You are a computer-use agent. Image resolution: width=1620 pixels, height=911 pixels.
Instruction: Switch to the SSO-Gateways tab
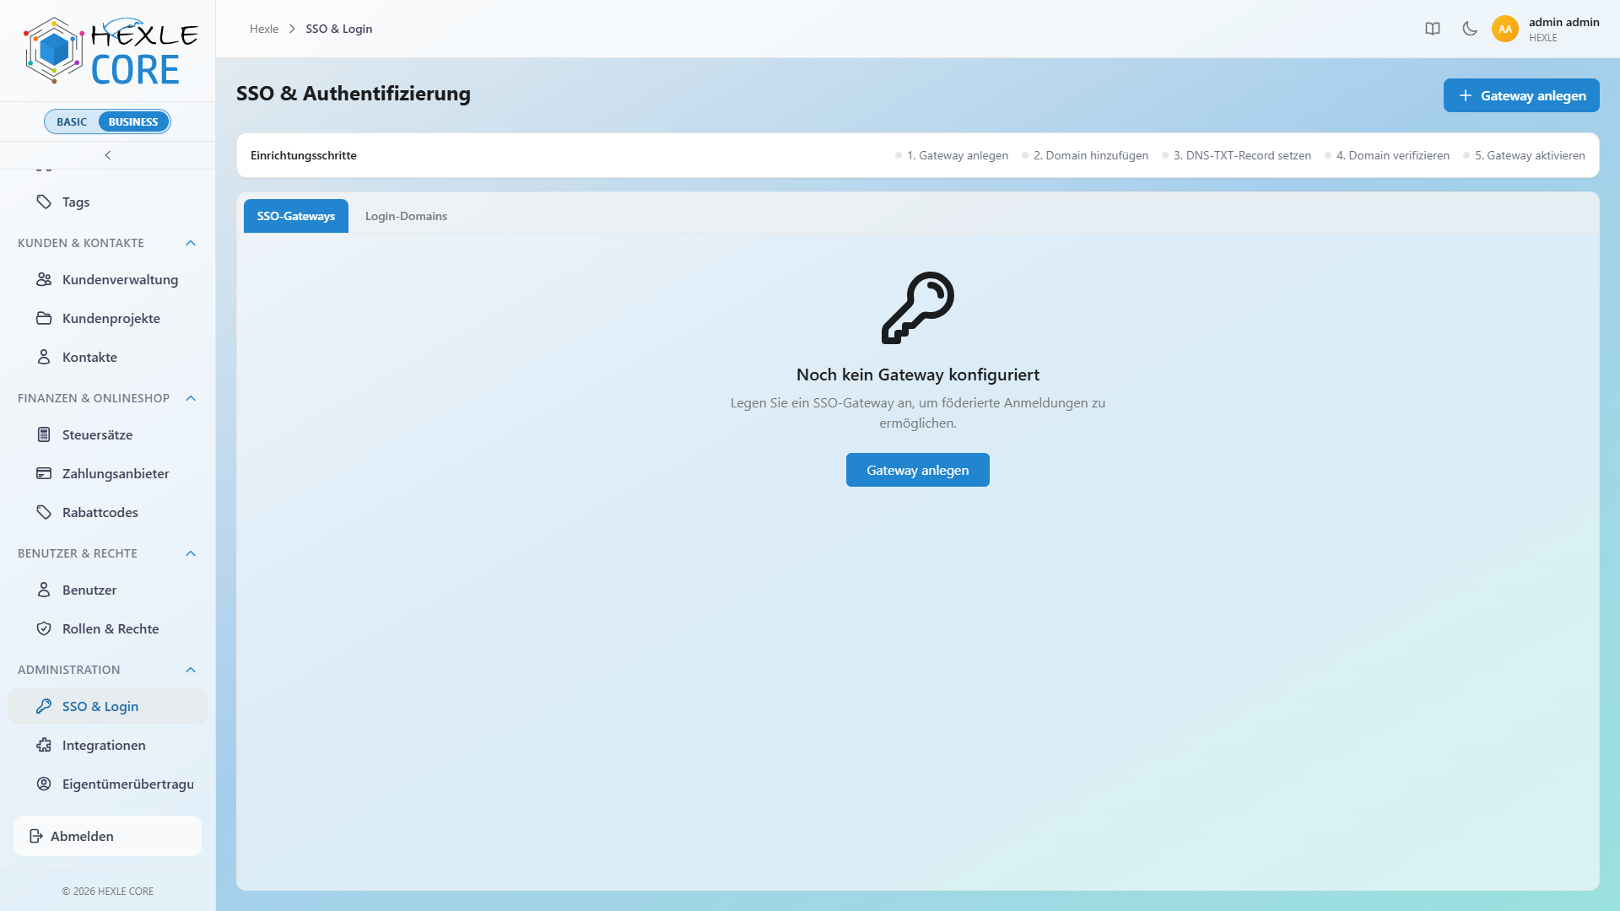pyautogui.click(x=296, y=216)
